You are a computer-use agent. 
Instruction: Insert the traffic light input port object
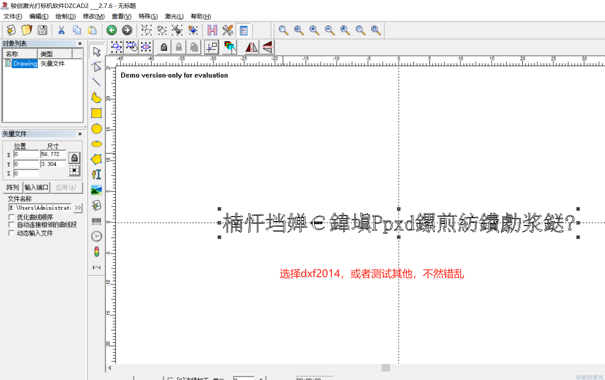[x=97, y=252]
